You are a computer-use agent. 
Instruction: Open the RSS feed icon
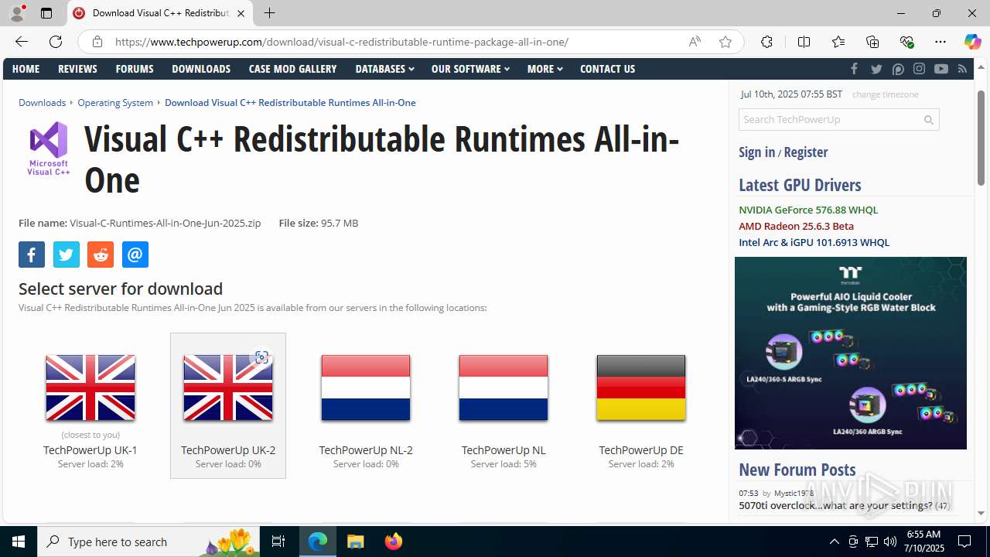coord(962,69)
